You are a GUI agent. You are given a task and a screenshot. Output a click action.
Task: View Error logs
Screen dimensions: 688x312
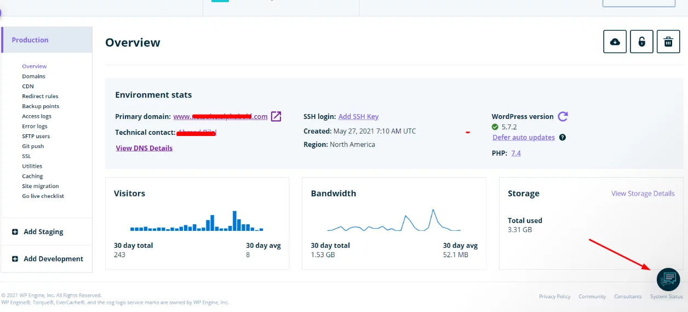35,126
